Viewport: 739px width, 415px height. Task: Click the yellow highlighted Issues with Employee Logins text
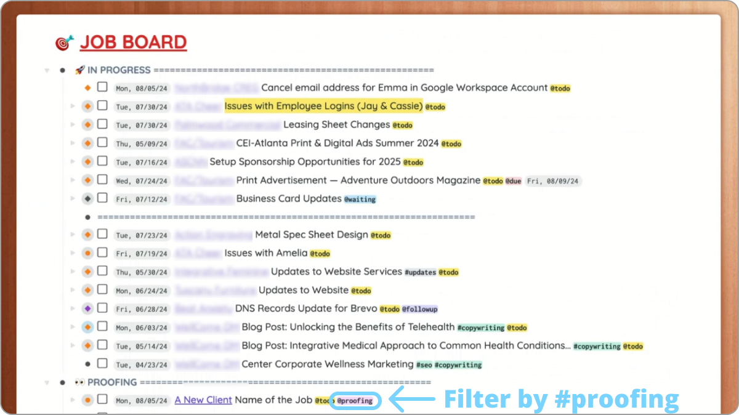pos(323,106)
